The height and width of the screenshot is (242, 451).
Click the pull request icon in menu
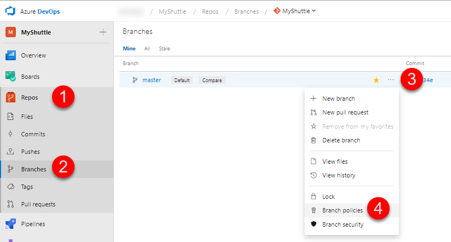coord(313,112)
